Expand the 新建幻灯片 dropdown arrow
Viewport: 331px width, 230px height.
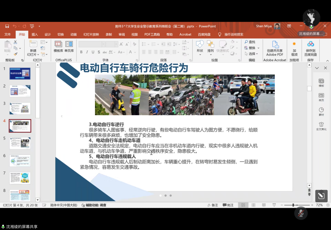coord(38,55)
